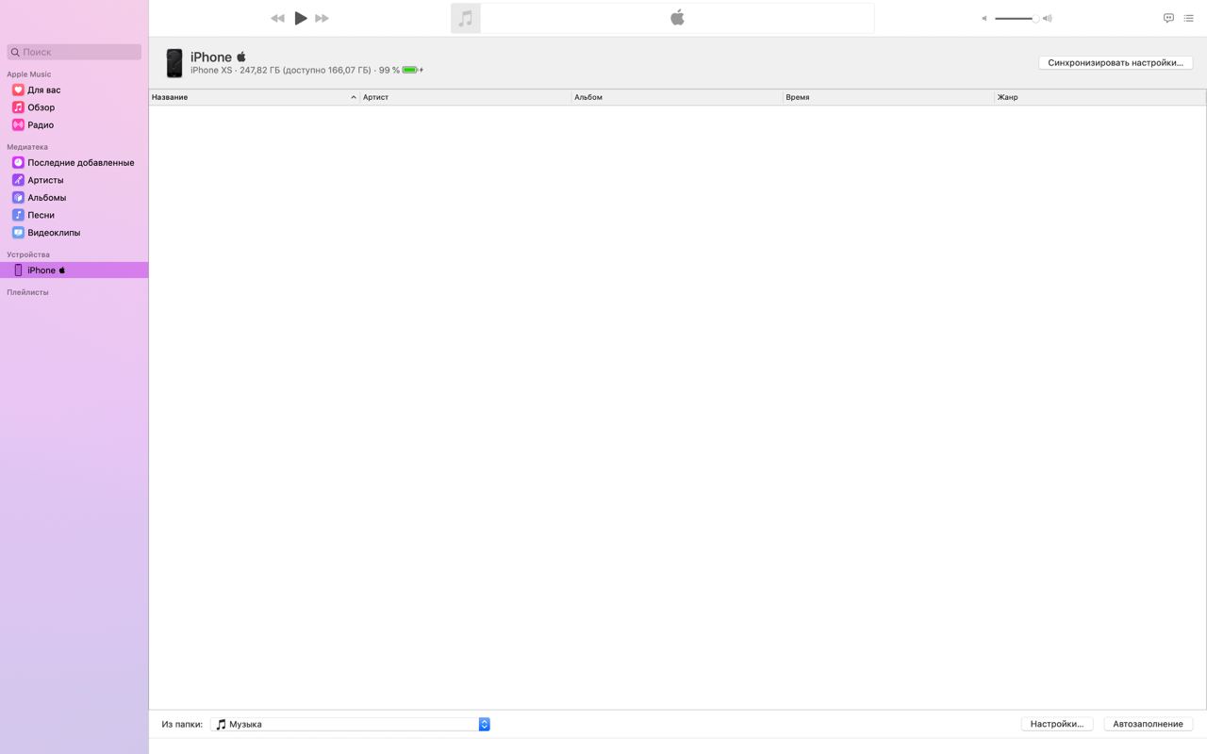Screen dimensions: 1207x754
Task: Open the Из папки Музыка dropdown
Action: 350,724
